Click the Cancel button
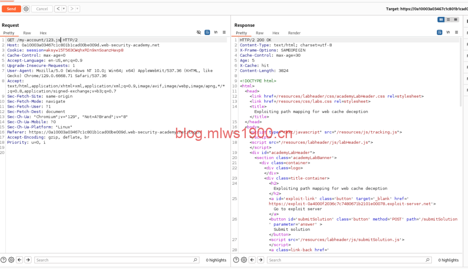468x269 pixels. [42, 9]
